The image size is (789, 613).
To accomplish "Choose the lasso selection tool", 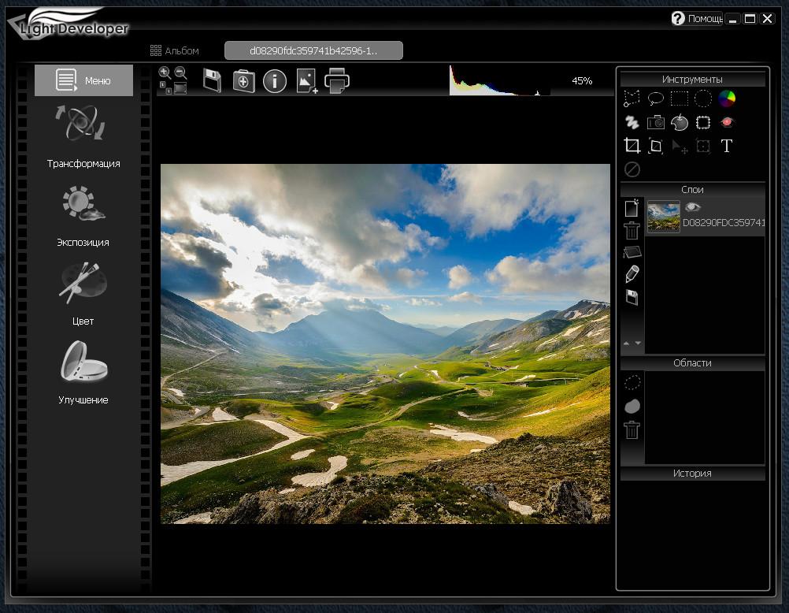I will coord(655,98).
